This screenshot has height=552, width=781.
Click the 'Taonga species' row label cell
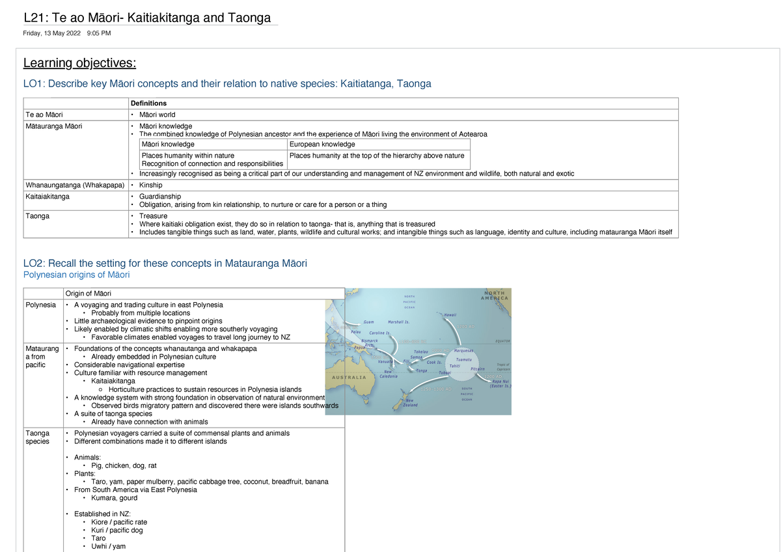[x=37, y=437]
